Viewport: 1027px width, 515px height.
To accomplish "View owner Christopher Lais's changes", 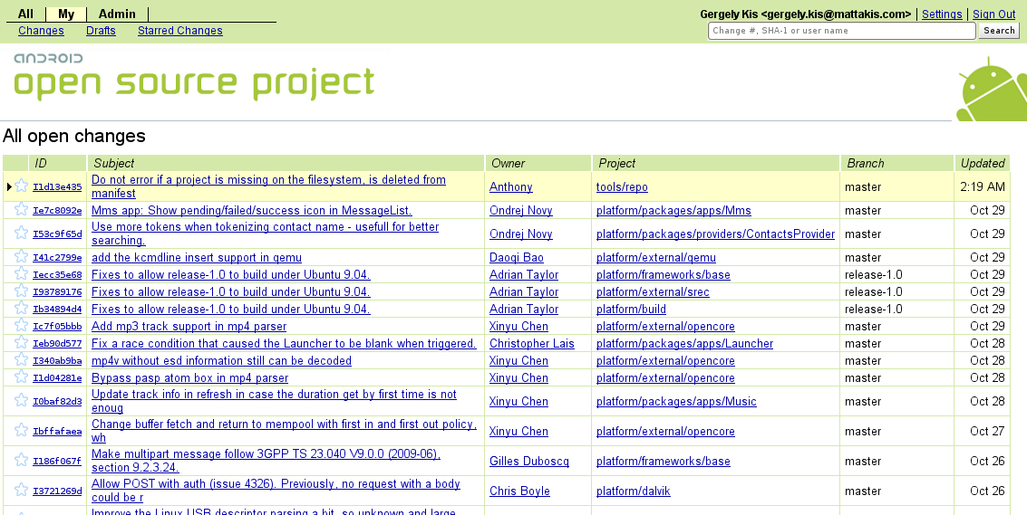I will point(532,344).
